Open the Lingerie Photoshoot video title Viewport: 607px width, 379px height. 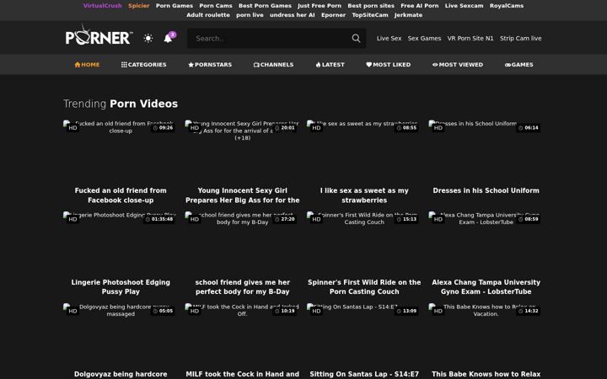tap(121, 287)
